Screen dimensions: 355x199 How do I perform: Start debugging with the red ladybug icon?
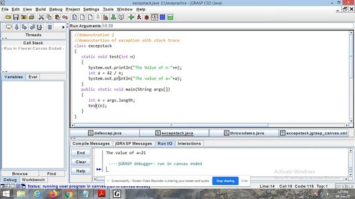(x=146, y=17)
